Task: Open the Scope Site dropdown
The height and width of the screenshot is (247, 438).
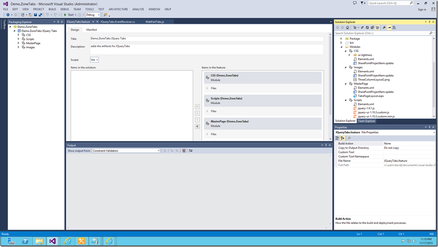Action: [94, 60]
